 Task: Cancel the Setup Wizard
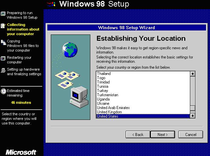[191, 135]
